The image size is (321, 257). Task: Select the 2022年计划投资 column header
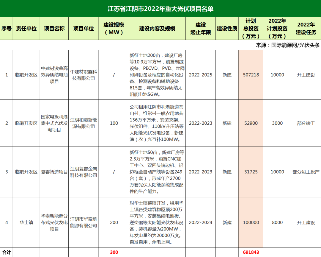coord(277,28)
